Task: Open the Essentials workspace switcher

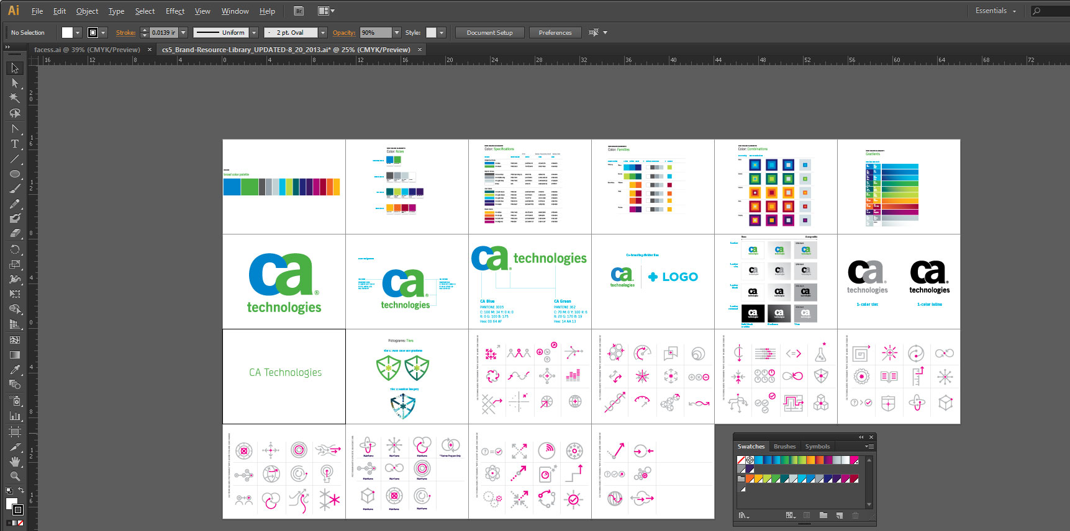Action: (995, 11)
